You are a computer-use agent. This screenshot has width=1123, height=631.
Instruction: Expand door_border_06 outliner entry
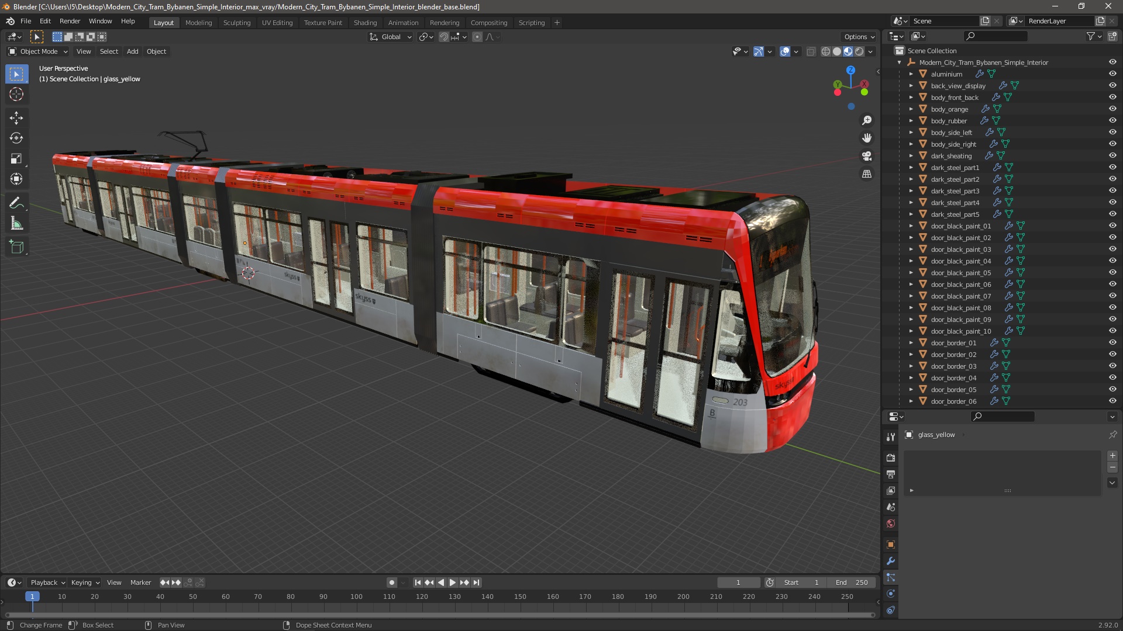click(x=911, y=401)
